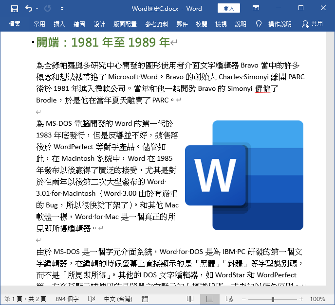Switch to the 繪圖 tab

click(x=79, y=24)
